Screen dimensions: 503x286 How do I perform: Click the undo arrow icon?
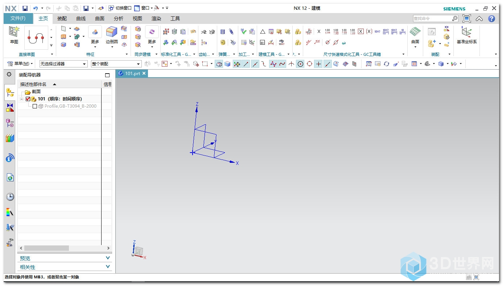click(x=35, y=8)
